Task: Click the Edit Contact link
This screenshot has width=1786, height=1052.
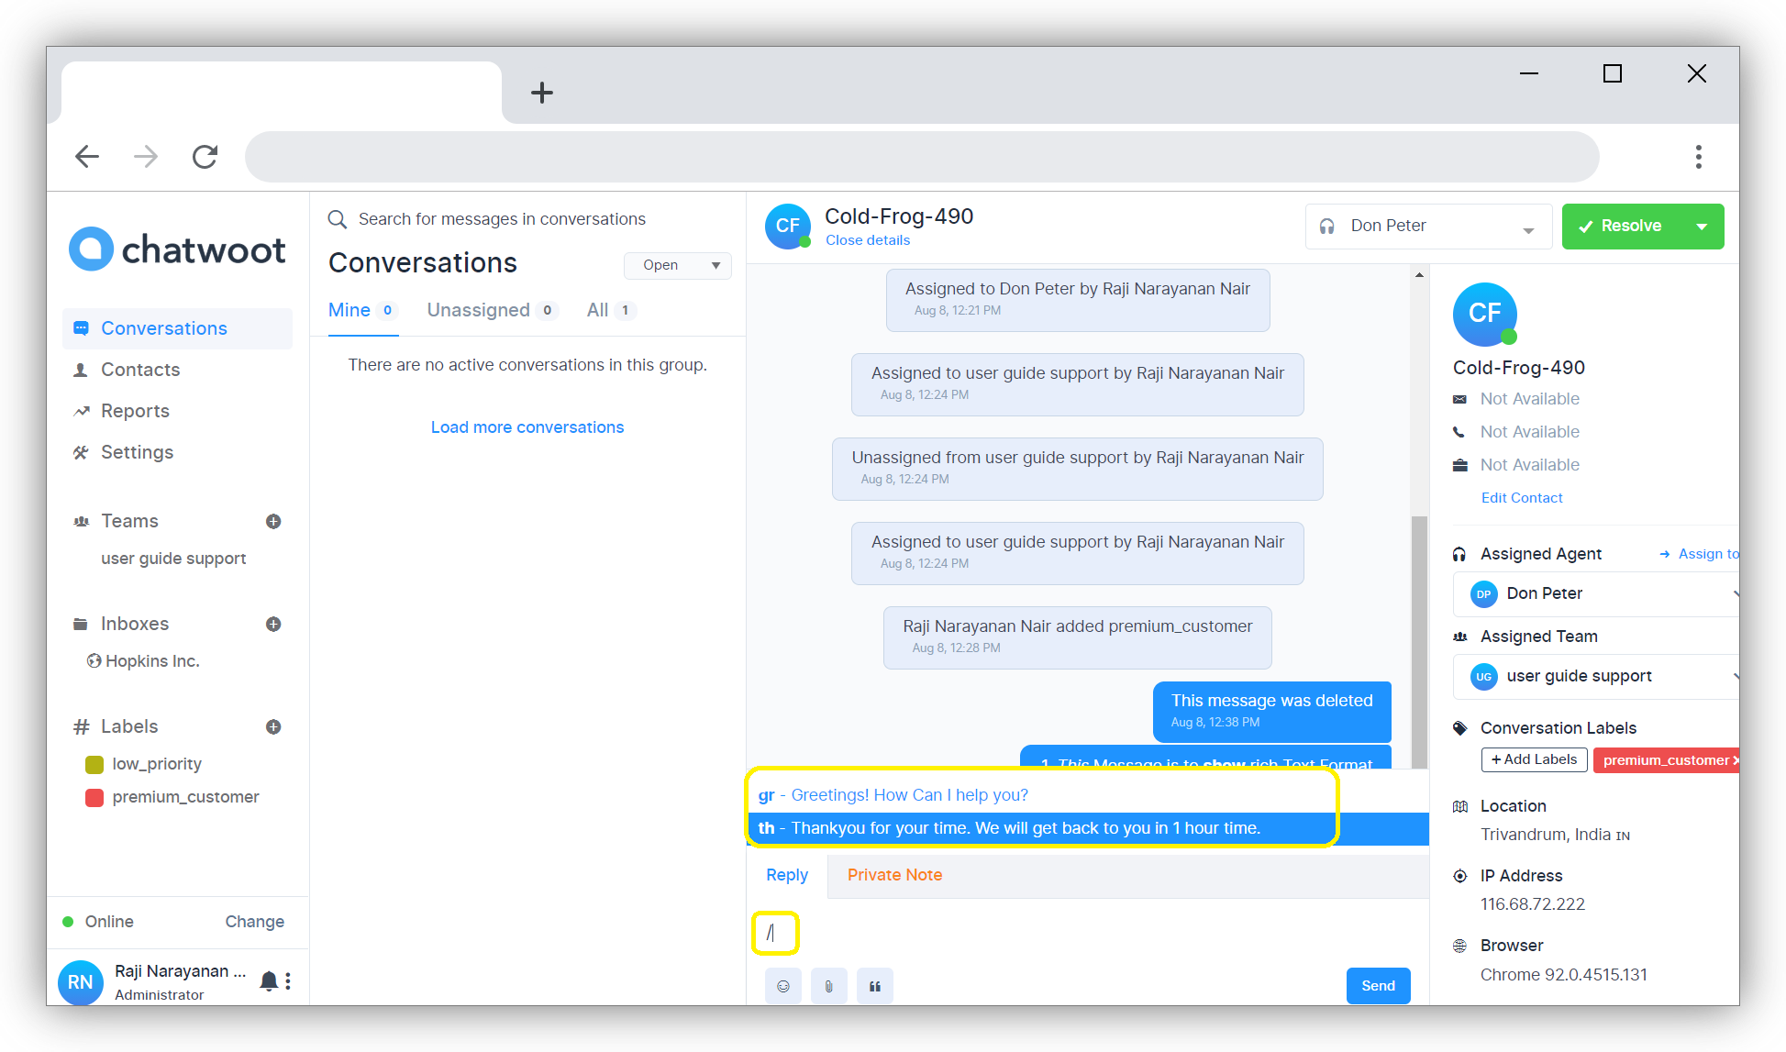Action: click(1522, 497)
